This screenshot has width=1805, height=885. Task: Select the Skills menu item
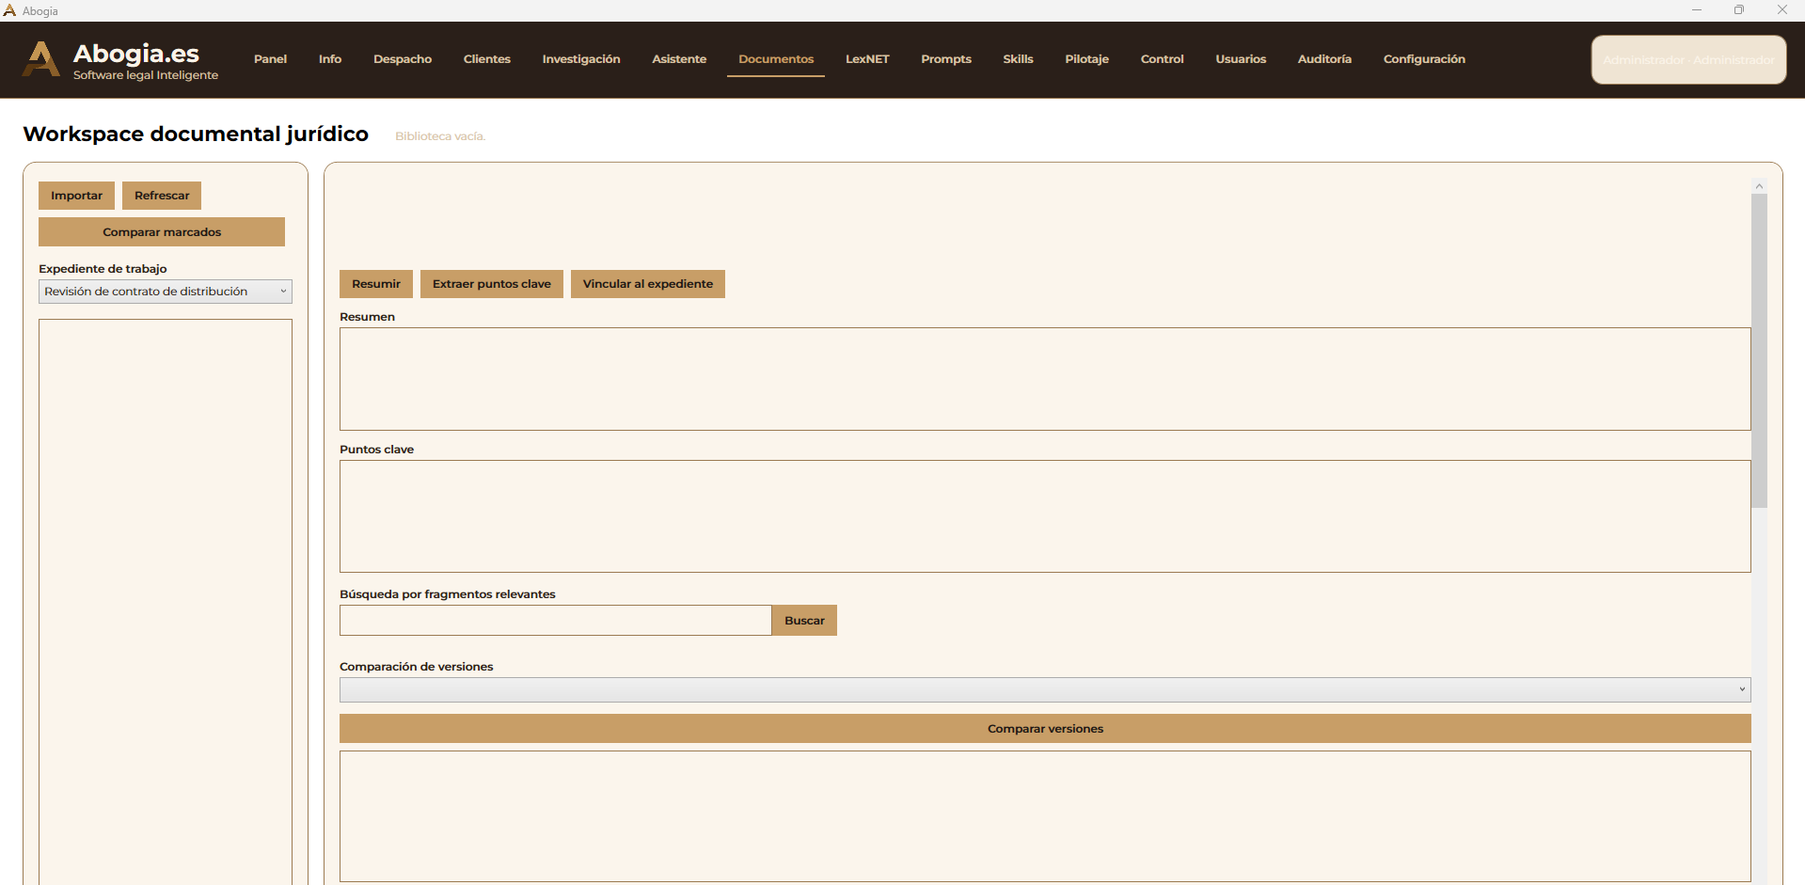(1018, 59)
